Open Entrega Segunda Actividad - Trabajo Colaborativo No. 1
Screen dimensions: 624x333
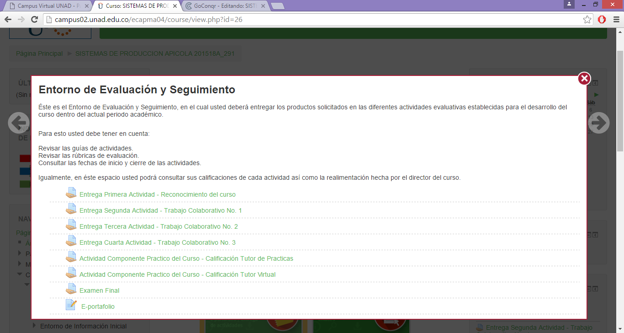161,210
